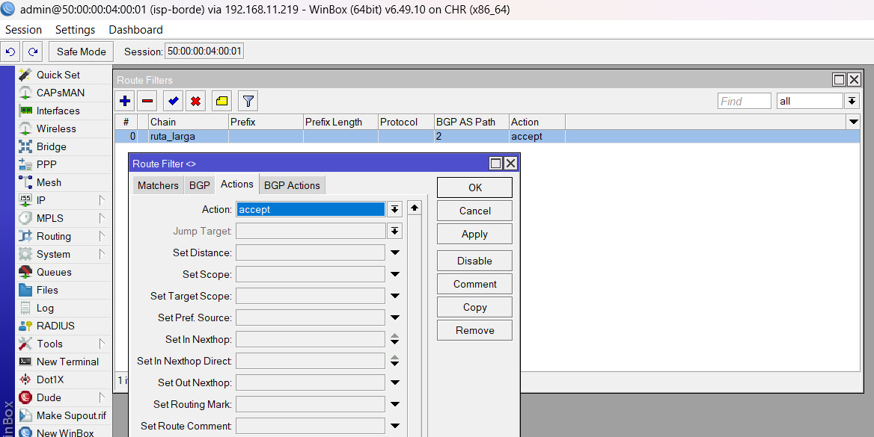Image resolution: width=874 pixels, height=437 pixels.
Task: Enable the filter with blue checkmark icon
Action: tap(174, 101)
